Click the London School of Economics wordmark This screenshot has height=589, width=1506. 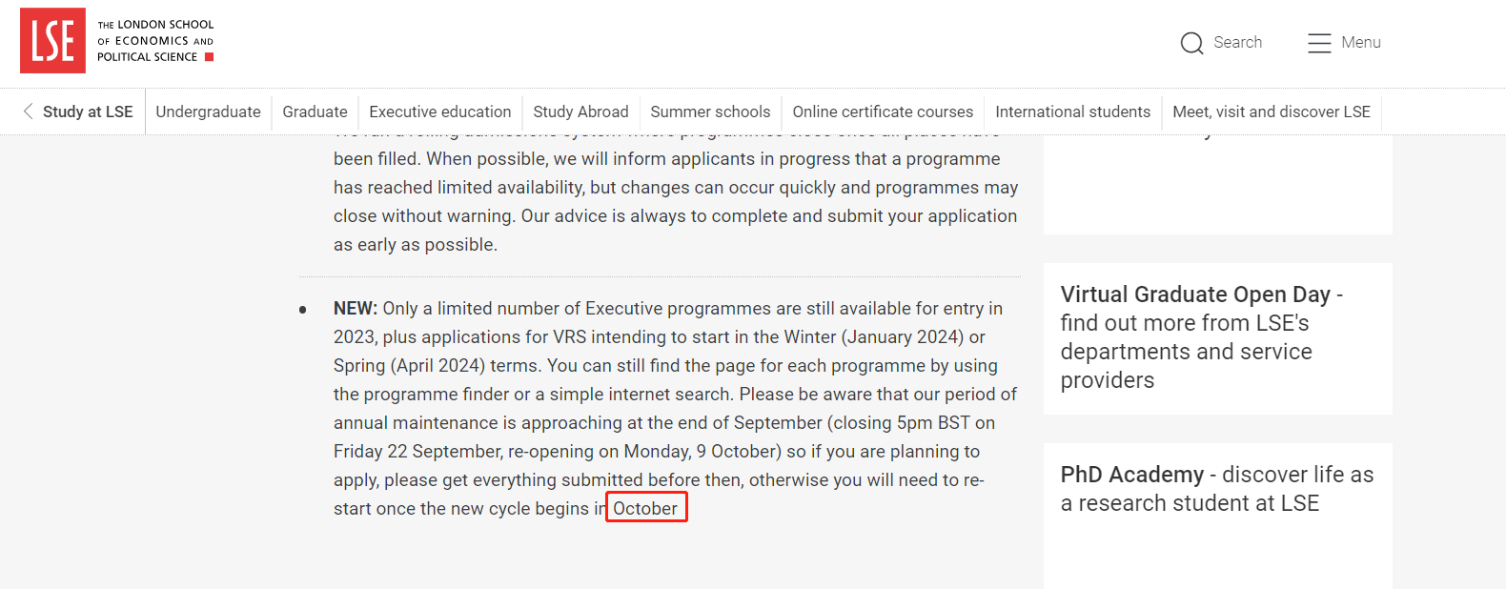155,41
